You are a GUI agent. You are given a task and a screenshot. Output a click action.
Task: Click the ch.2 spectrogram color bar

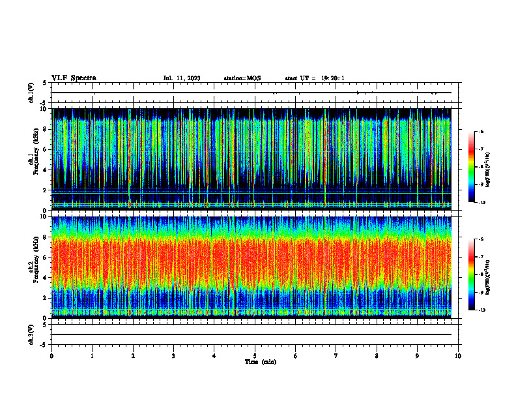coord(472,274)
